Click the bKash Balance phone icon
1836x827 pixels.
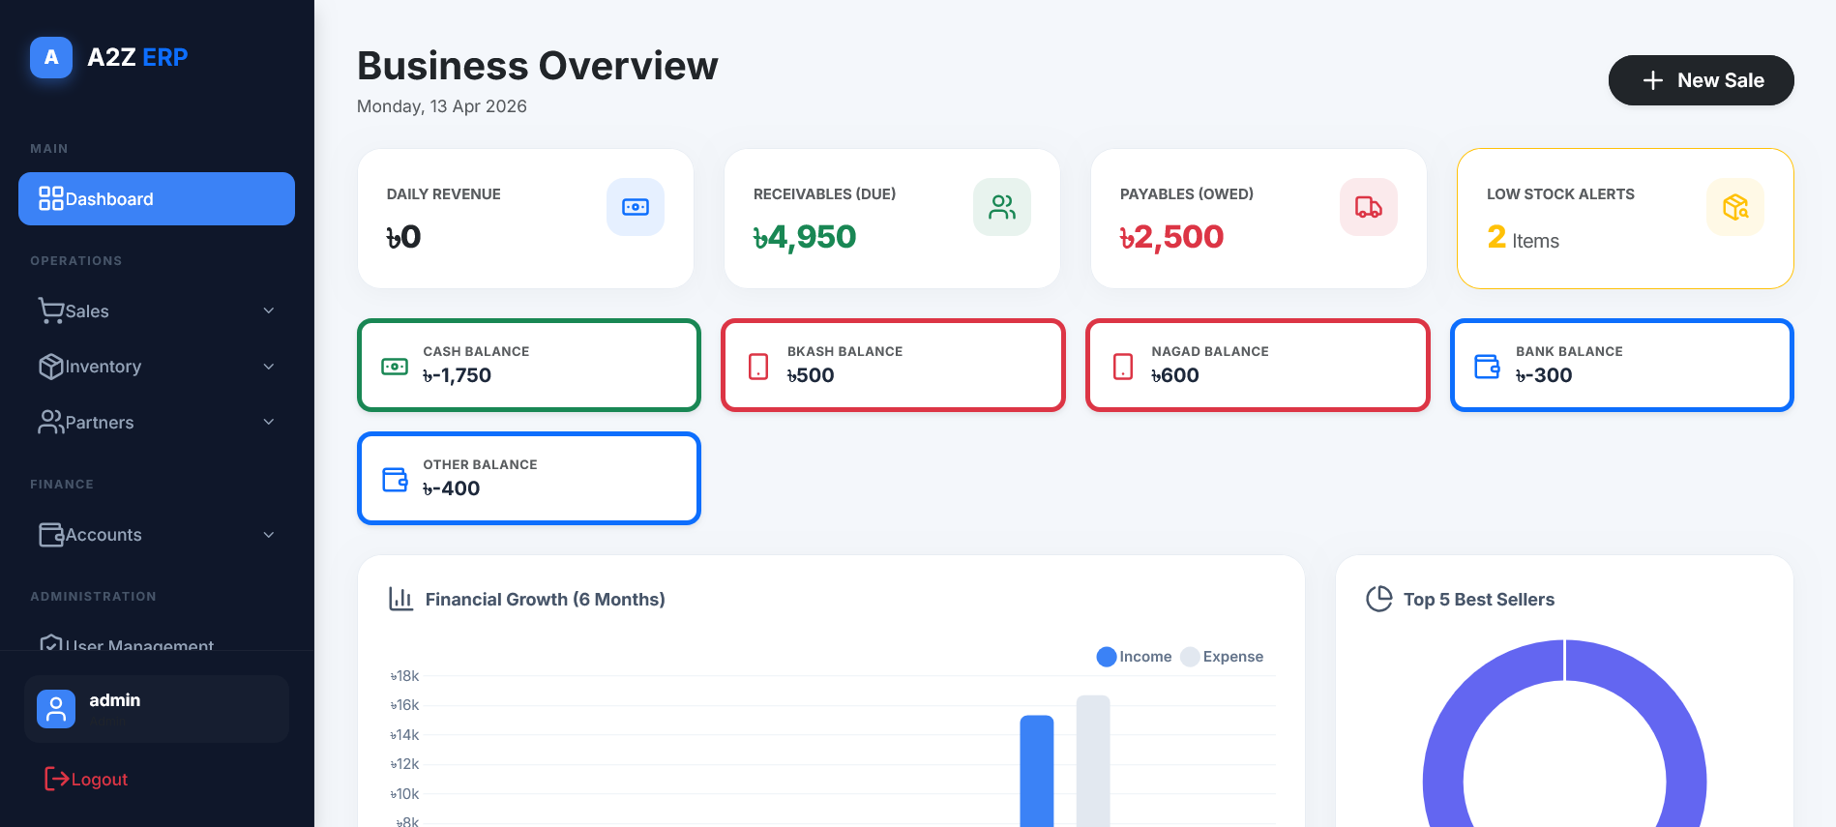[x=758, y=367]
